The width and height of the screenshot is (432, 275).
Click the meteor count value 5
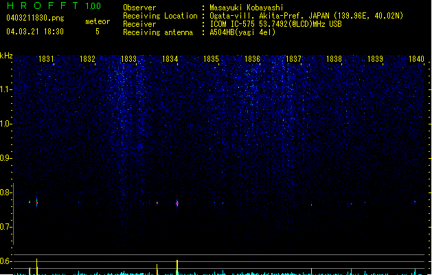pyautogui.click(x=98, y=32)
